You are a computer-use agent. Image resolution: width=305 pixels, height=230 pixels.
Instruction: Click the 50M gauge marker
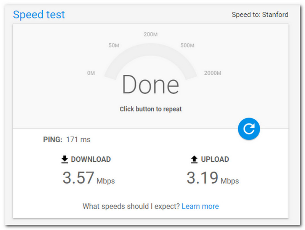coord(114,46)
